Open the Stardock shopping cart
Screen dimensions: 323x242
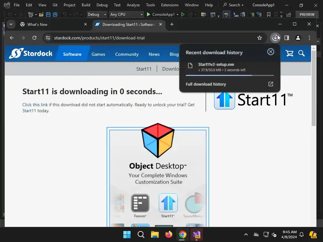[x=290, y=54]
